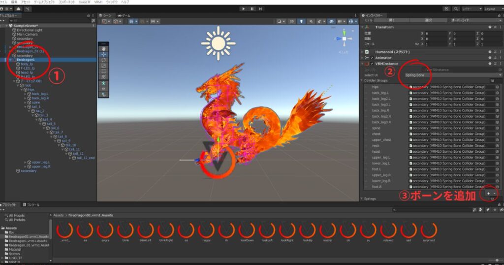Toggle scene lighting bulb icon
Image resolution: width=504 pixels, height=265 pixels.
point(301,21)
